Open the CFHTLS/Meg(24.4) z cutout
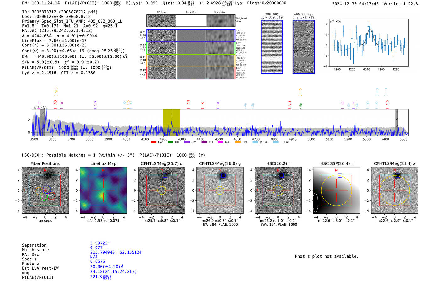 pyautogui.click(x=395, y=190)
